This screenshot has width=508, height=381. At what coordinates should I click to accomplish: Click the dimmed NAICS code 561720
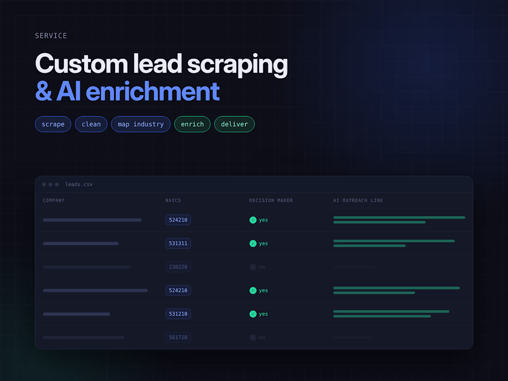(x=178, y=337)
